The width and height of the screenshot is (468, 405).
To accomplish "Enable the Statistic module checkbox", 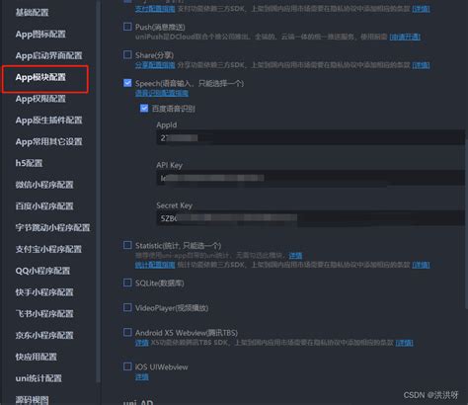I will tap(127, 245).
